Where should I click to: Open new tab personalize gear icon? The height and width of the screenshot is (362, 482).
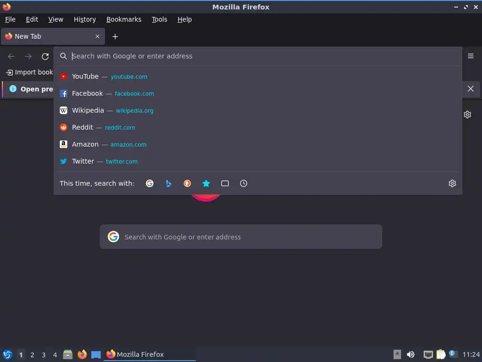pyautogui.click(x=467, y=115)
